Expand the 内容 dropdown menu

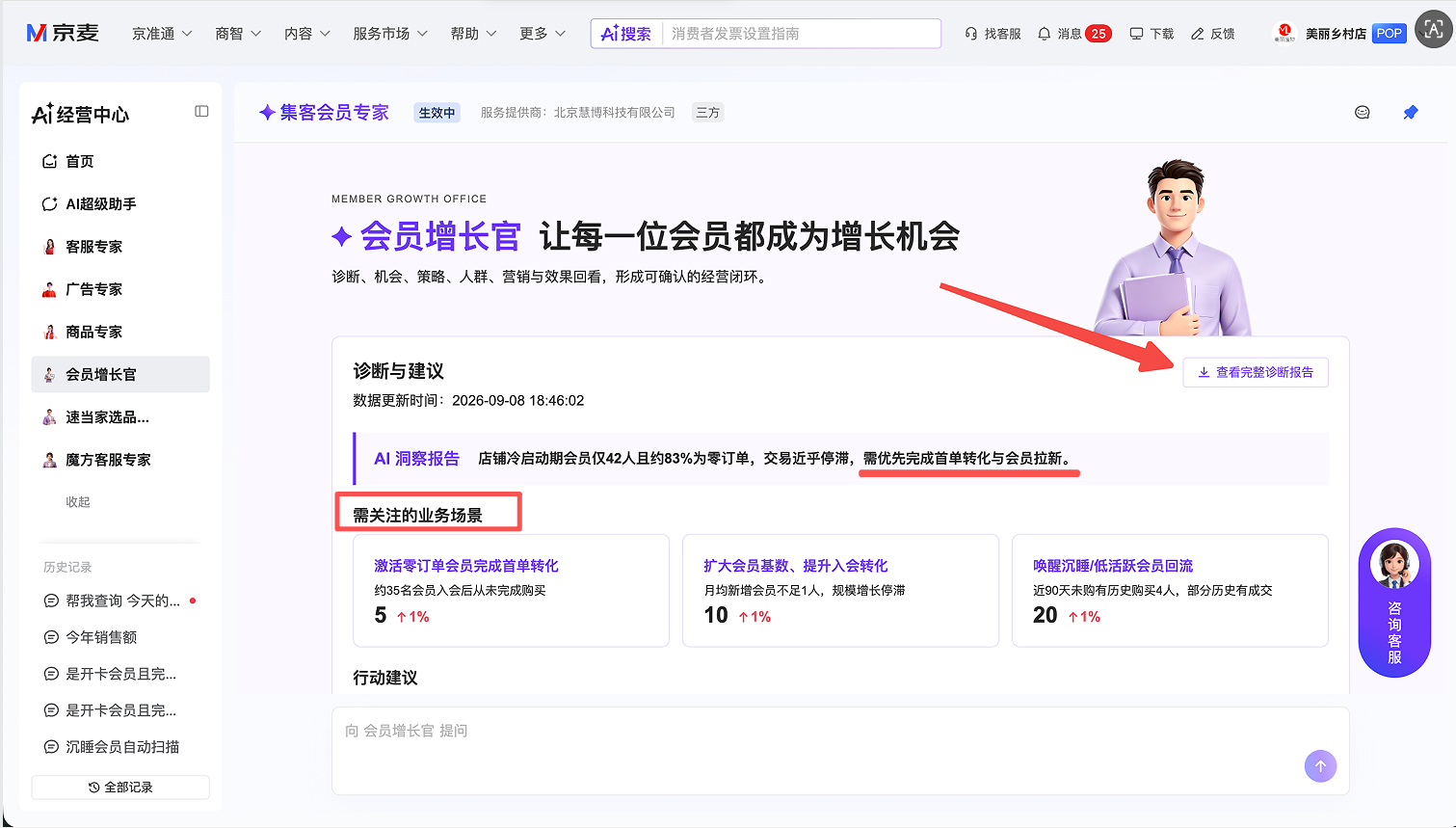pyautogui.click(x=307, y=34)
